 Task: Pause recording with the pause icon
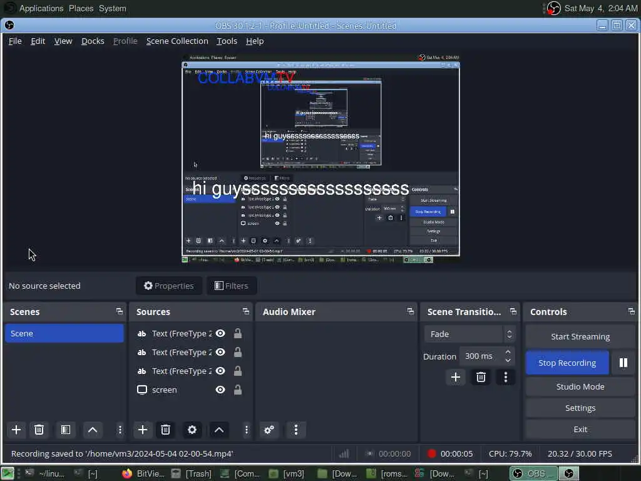(623, 363)
